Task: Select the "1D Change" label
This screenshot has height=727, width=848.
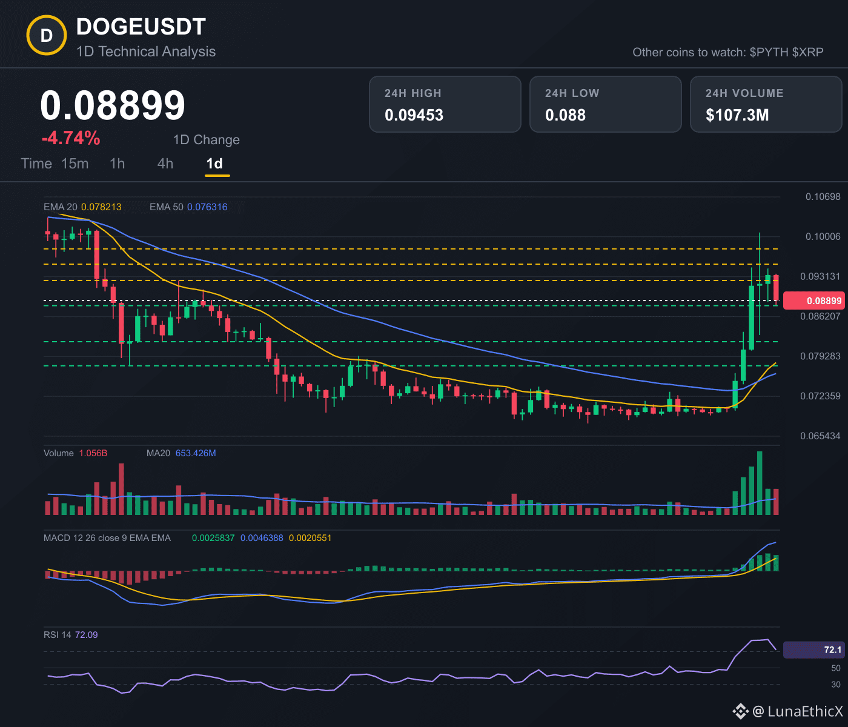Action: (x=207, y=140)
